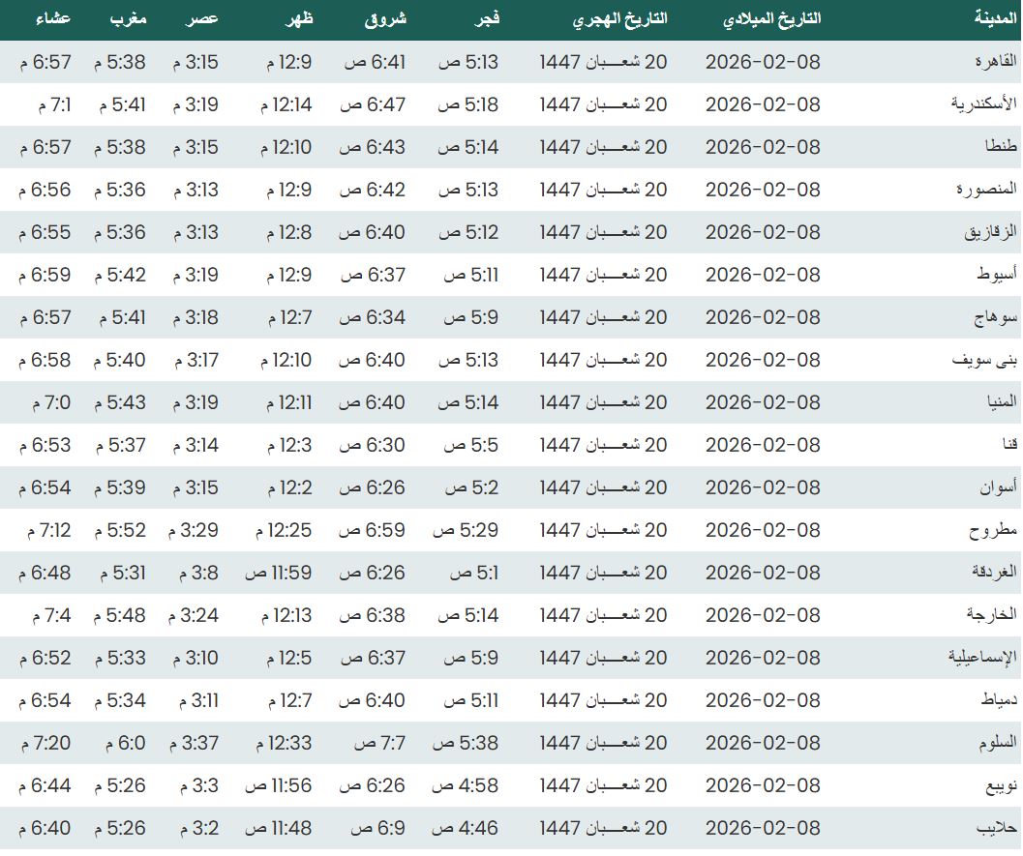Select the الغردقة city cell

pyautogui.click(x=994, y=572)
